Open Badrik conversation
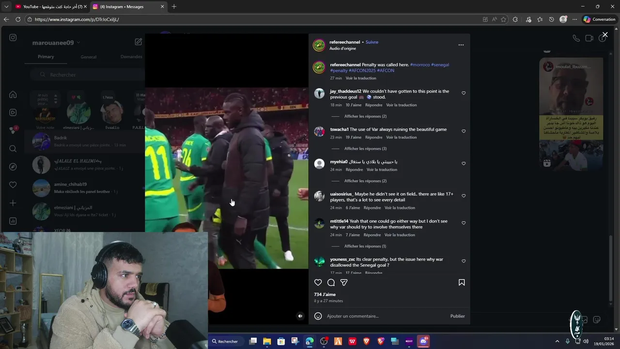620x349 pixels. click(85, 141)
